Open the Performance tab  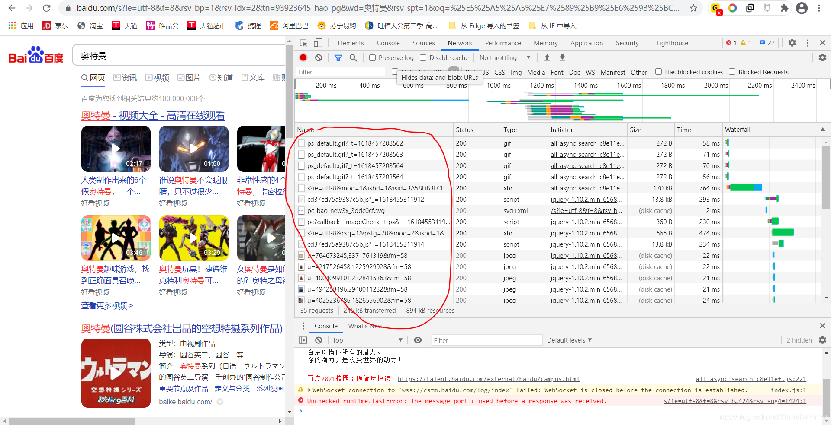click(x=503, y=43)
